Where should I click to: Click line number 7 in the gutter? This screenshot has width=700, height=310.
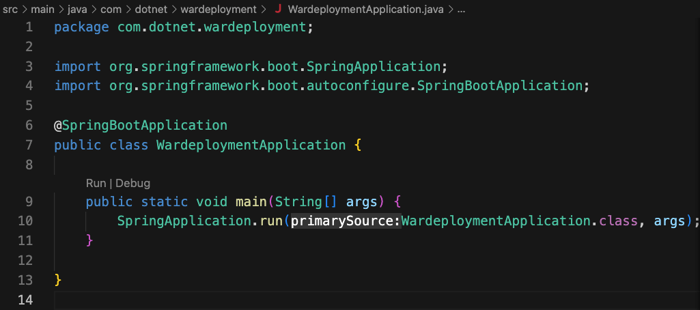pos(29,145)
